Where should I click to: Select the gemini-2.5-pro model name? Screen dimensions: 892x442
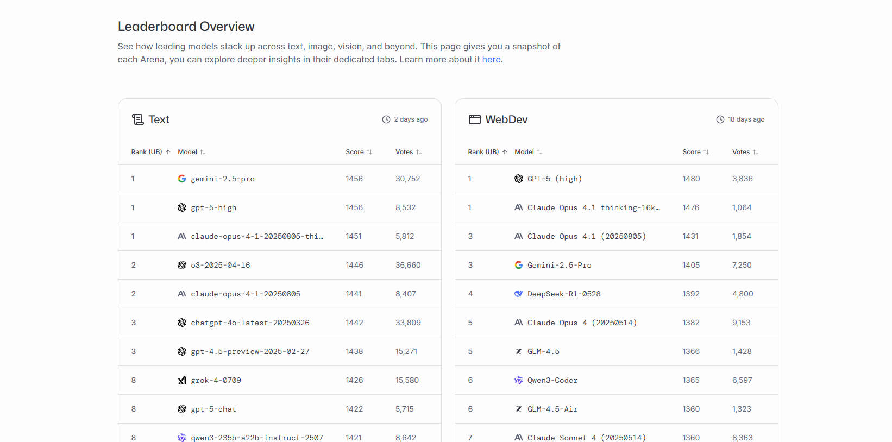pyautogui.click(x=223, y=179)
